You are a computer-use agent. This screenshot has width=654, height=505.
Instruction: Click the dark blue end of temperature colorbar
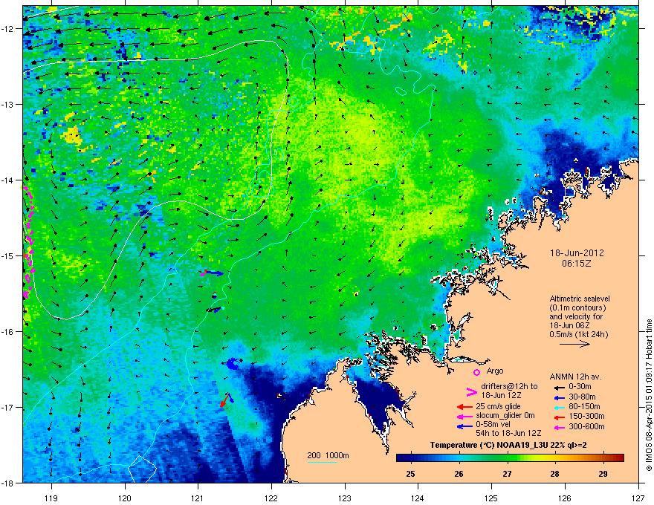403,458
